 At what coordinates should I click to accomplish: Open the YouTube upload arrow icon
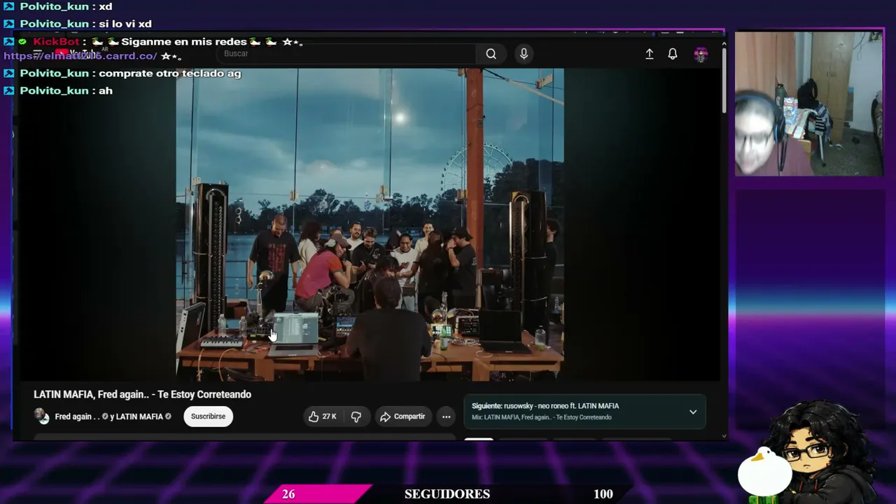pos(649,54)
